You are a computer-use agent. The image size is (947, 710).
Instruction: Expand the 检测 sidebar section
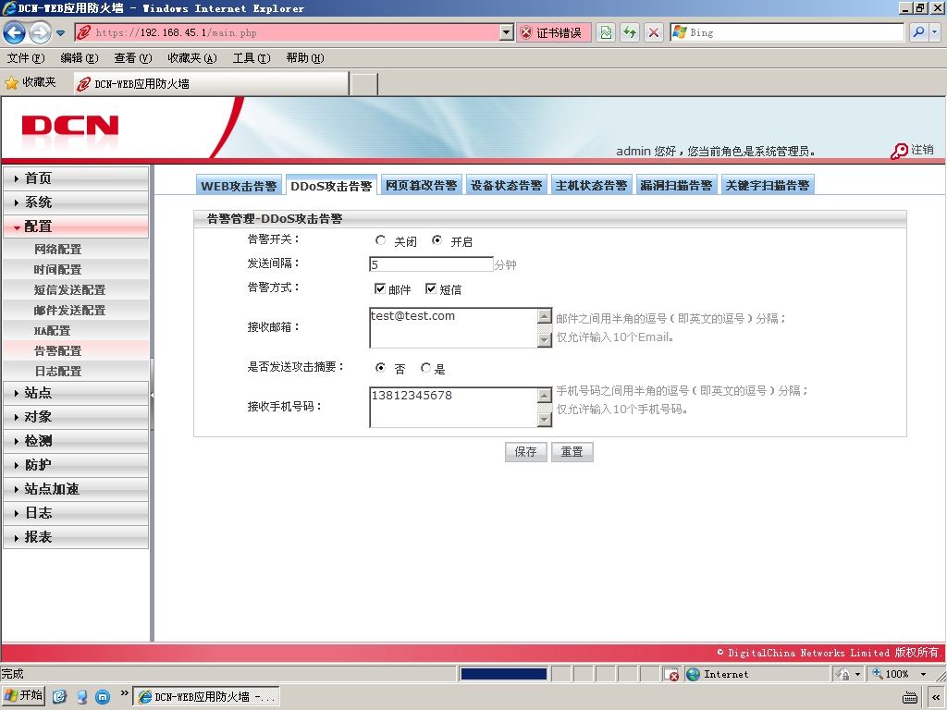(x=76, y=441)
